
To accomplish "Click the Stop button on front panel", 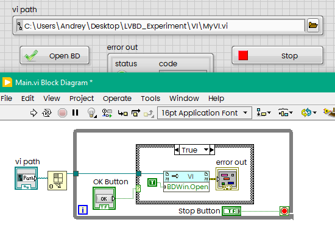I will coord(277,55).
